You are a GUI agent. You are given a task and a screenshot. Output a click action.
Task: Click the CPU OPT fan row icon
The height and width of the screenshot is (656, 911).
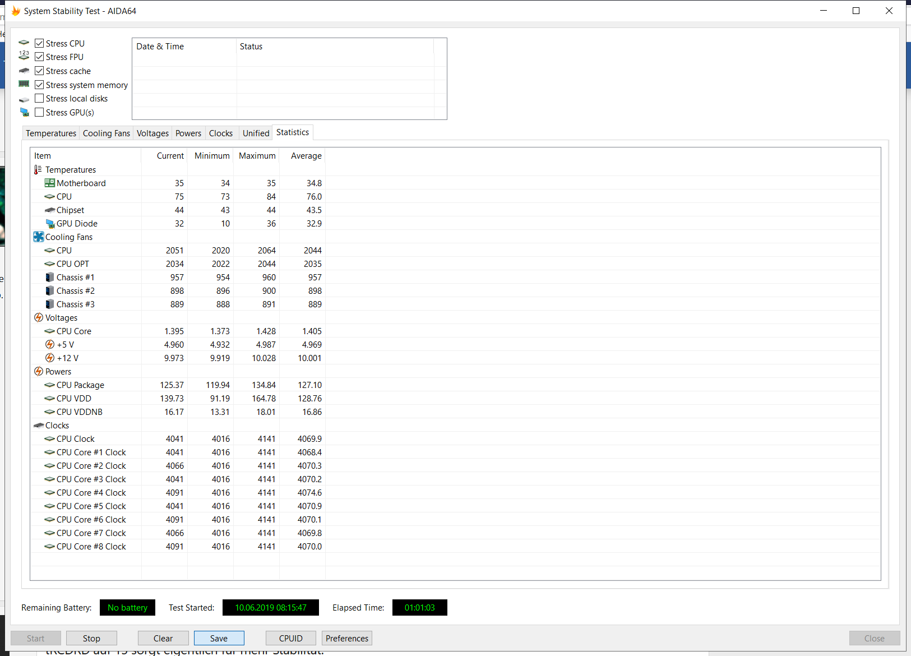pyautogui.click(x=49, y=264)
